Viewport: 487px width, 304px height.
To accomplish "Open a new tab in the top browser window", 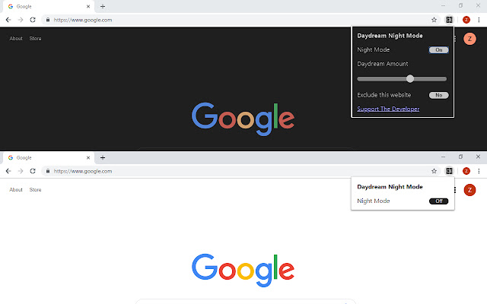I will (x=103, y=6).
